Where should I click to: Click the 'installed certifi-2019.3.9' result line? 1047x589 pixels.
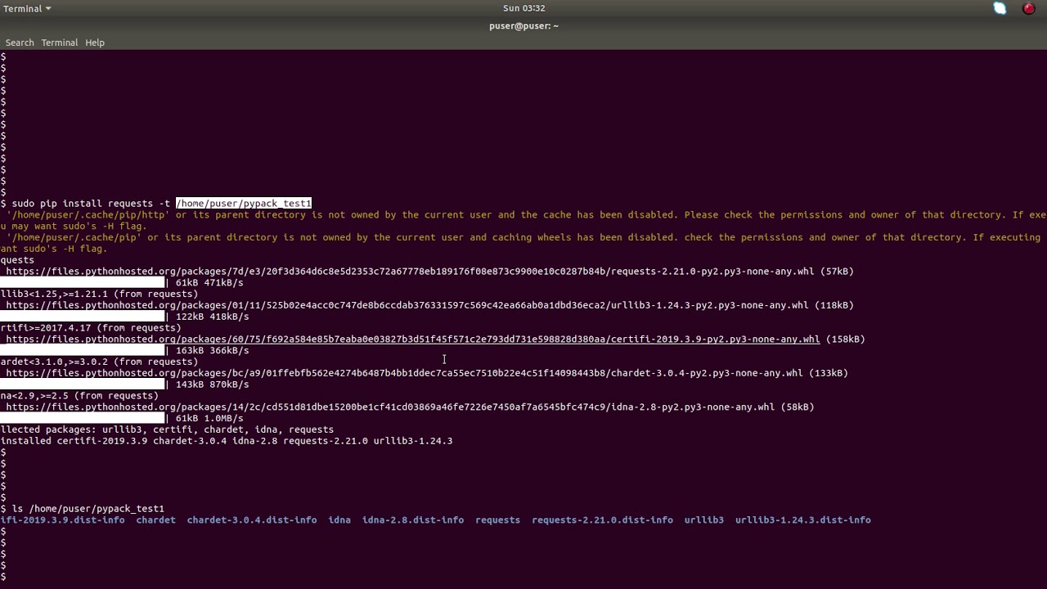click(x=227, y=441)
